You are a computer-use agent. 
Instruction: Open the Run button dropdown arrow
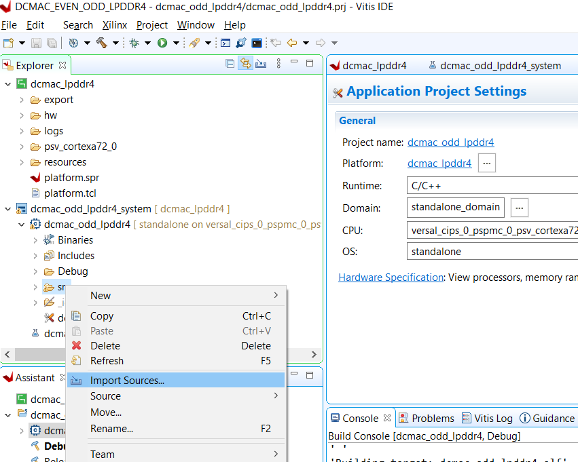[175, 43]
